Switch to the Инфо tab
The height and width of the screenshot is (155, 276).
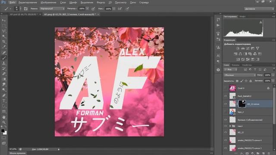(x=242, y=16)
